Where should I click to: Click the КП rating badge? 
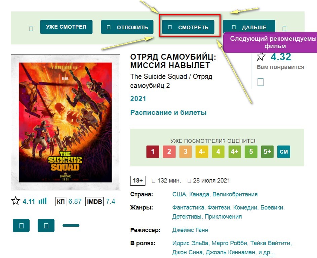[61, 201]
